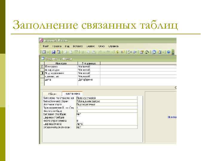This screenshot has width=215, height=161.
Task: Click the Copy toolbar icon
Action: click(88, 52)
